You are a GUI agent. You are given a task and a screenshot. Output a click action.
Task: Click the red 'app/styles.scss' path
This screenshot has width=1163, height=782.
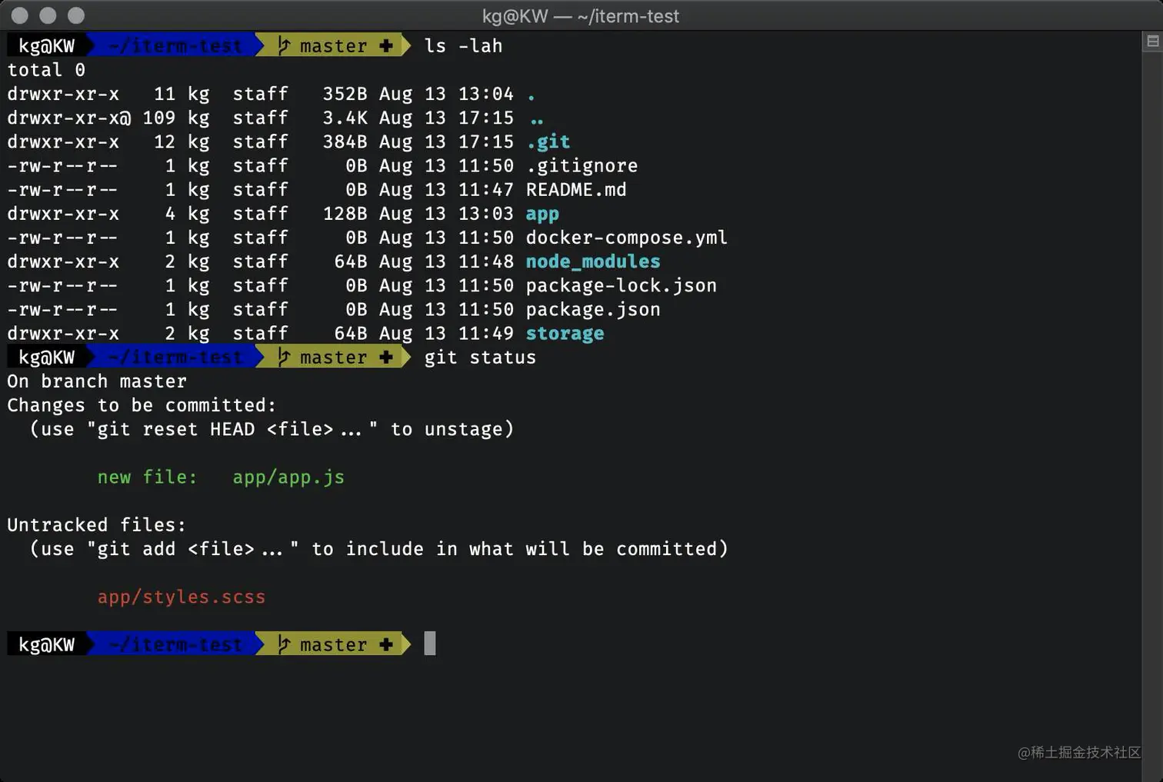tap(182, 597)
